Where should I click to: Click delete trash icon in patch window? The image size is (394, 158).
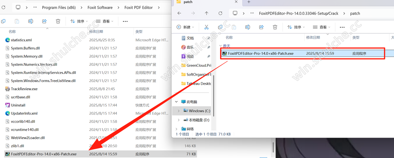(275, 27)
